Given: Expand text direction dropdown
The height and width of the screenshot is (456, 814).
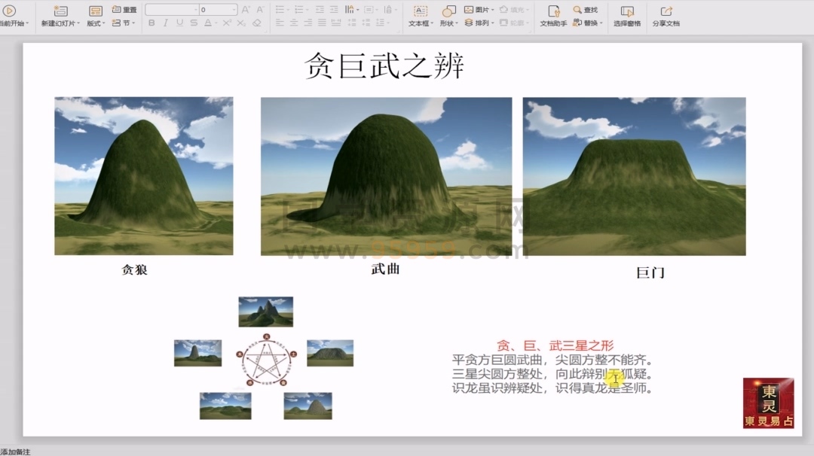Looking at the screenshot, I should [x=358, y=9].
